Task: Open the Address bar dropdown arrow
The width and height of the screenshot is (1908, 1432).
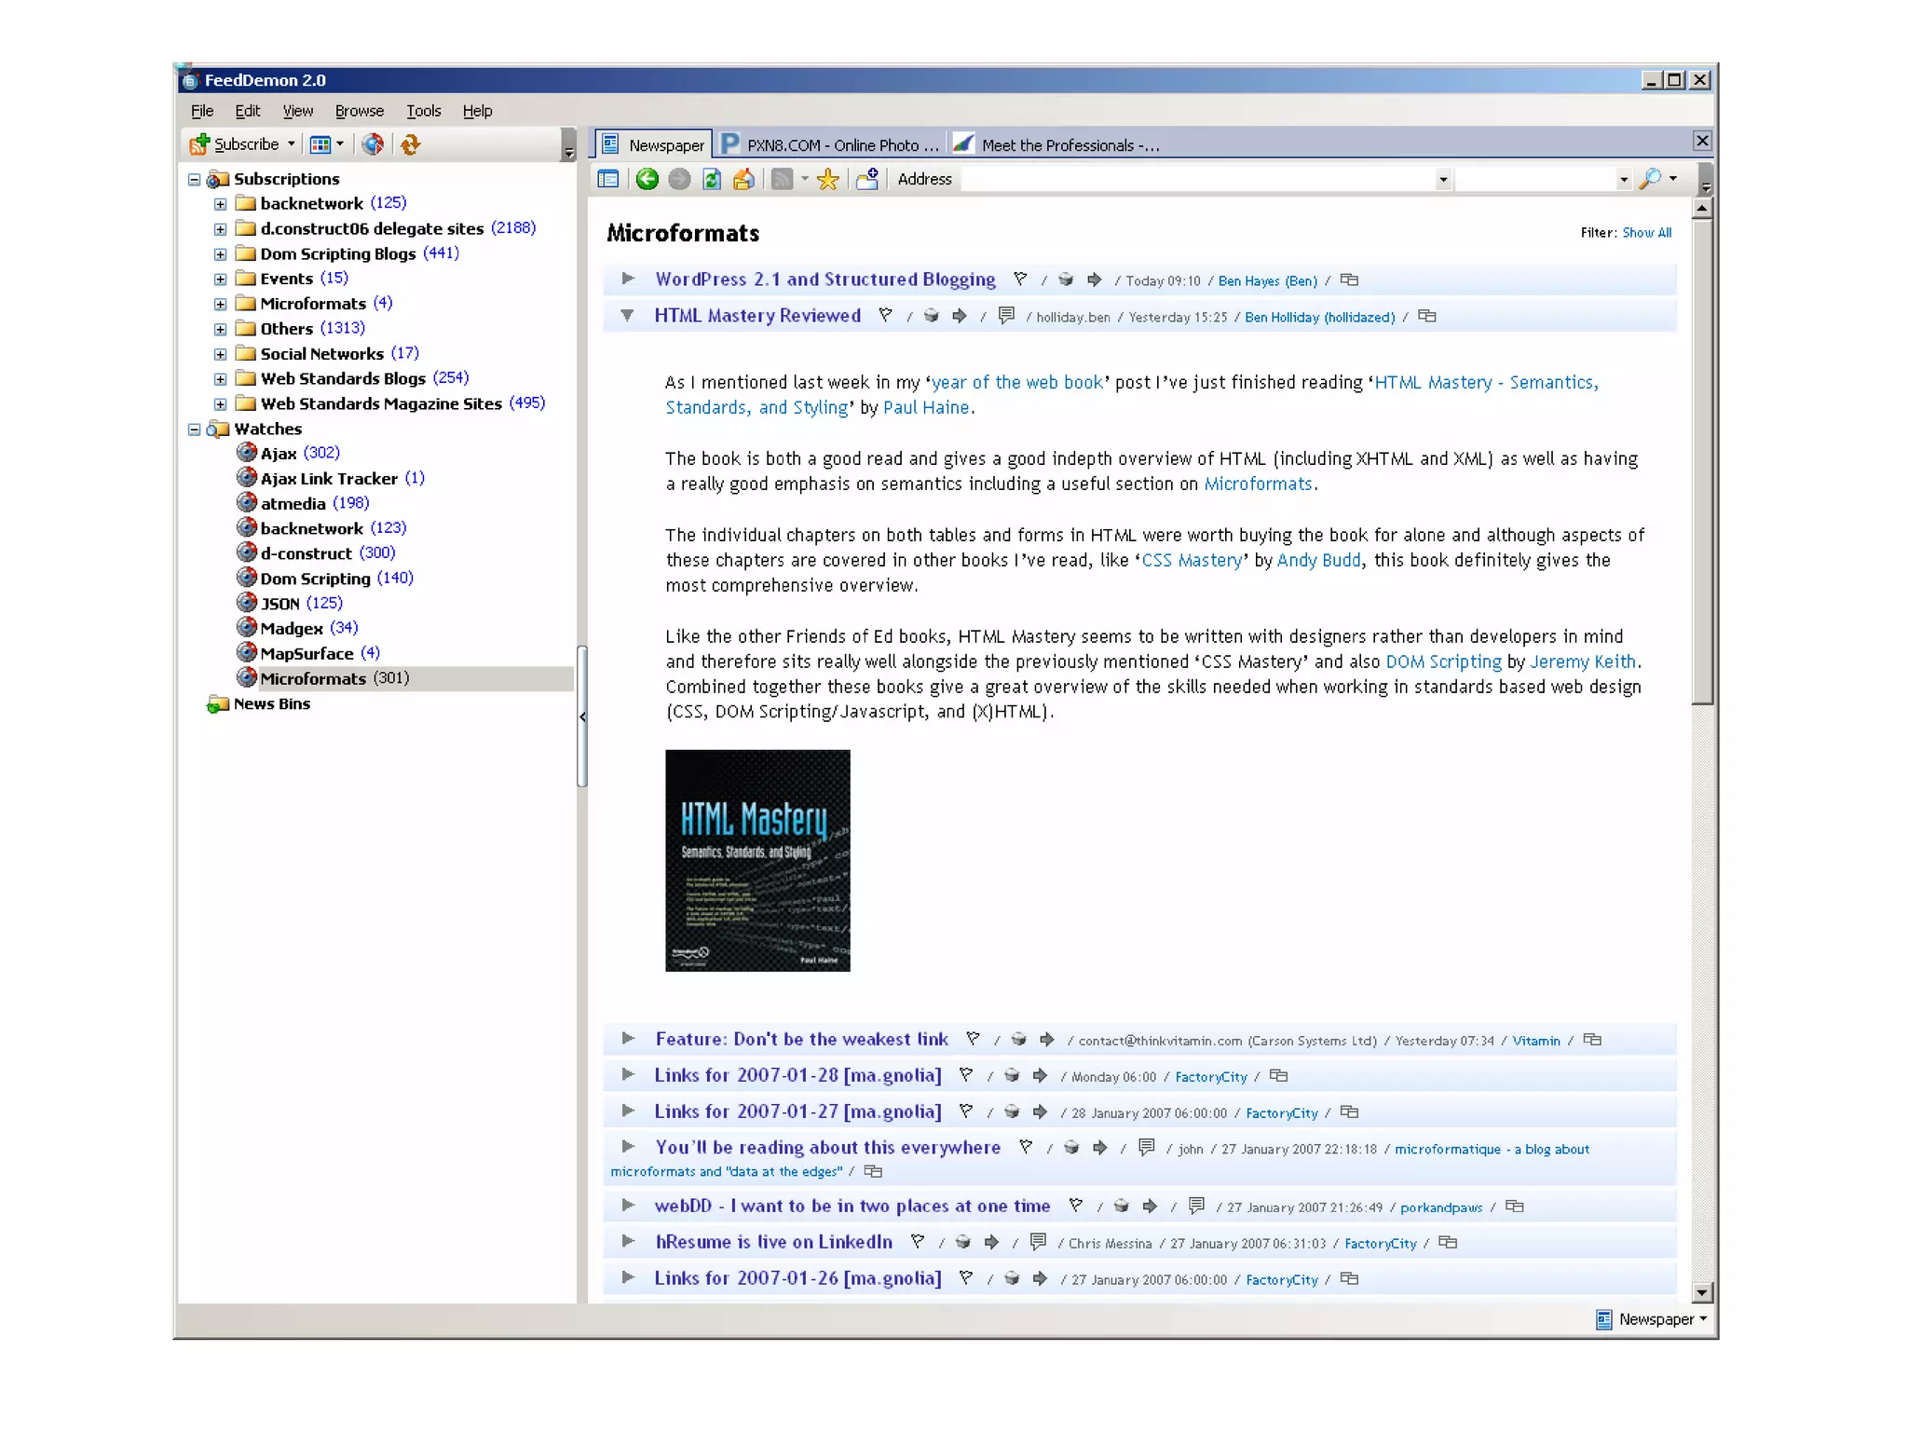Action: click(1443, 180)
